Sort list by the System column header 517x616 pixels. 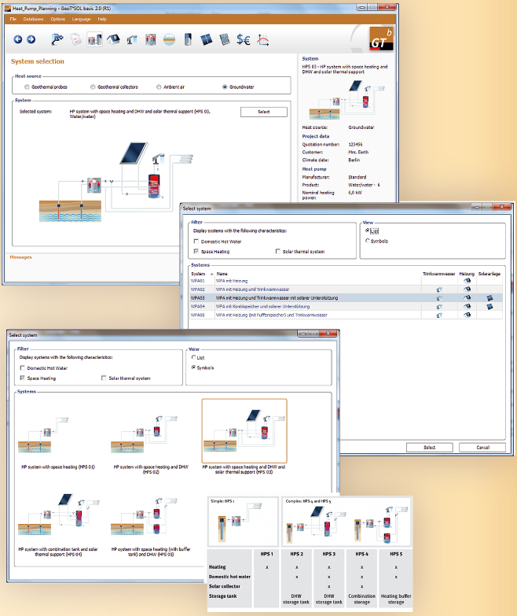pos(198,273)
